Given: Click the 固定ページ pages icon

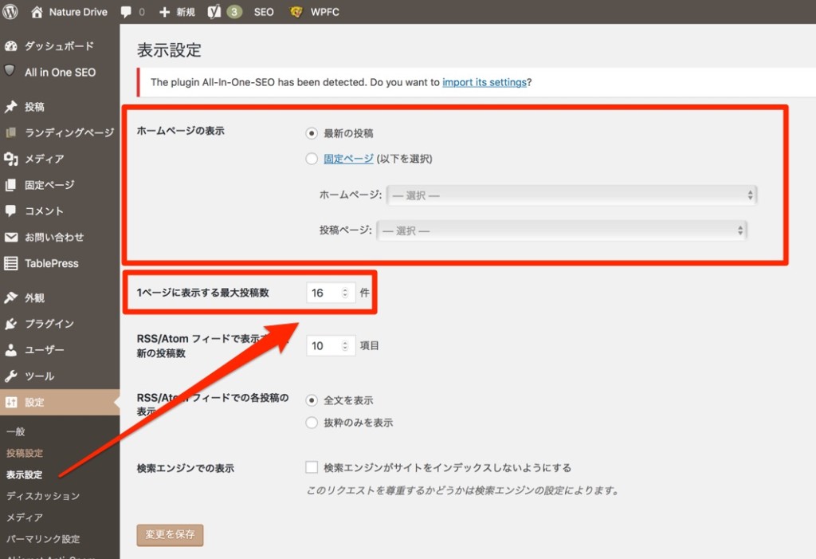Looking at the screenshot, I should 11,185.
